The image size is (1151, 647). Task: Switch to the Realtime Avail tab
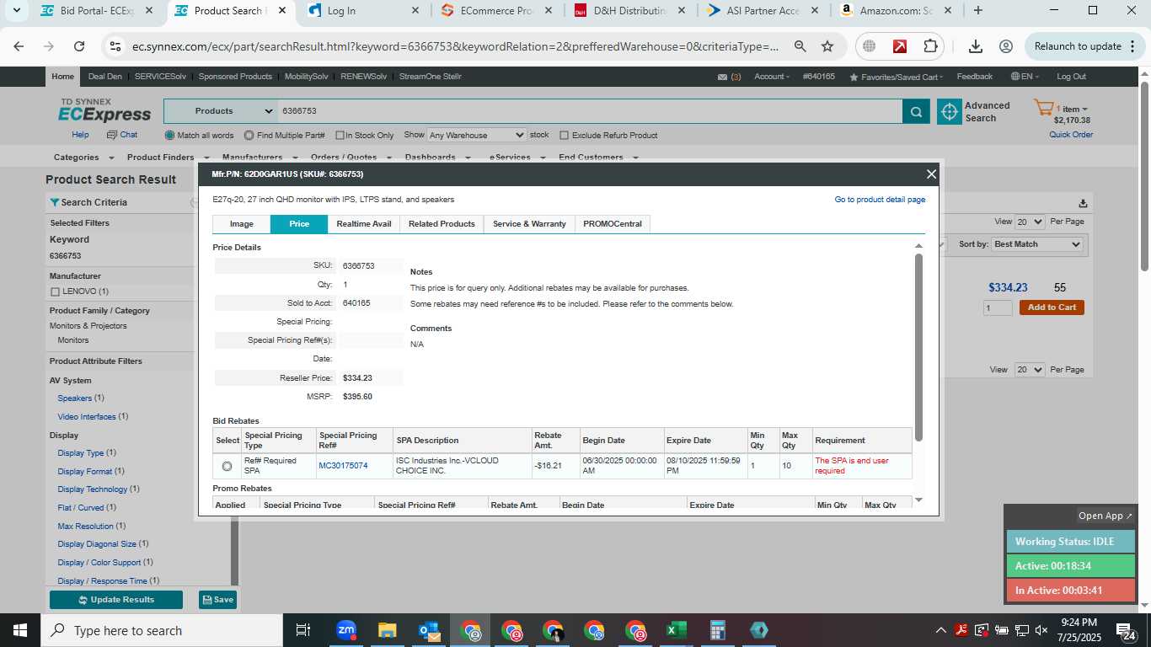(x=364, y=224)
